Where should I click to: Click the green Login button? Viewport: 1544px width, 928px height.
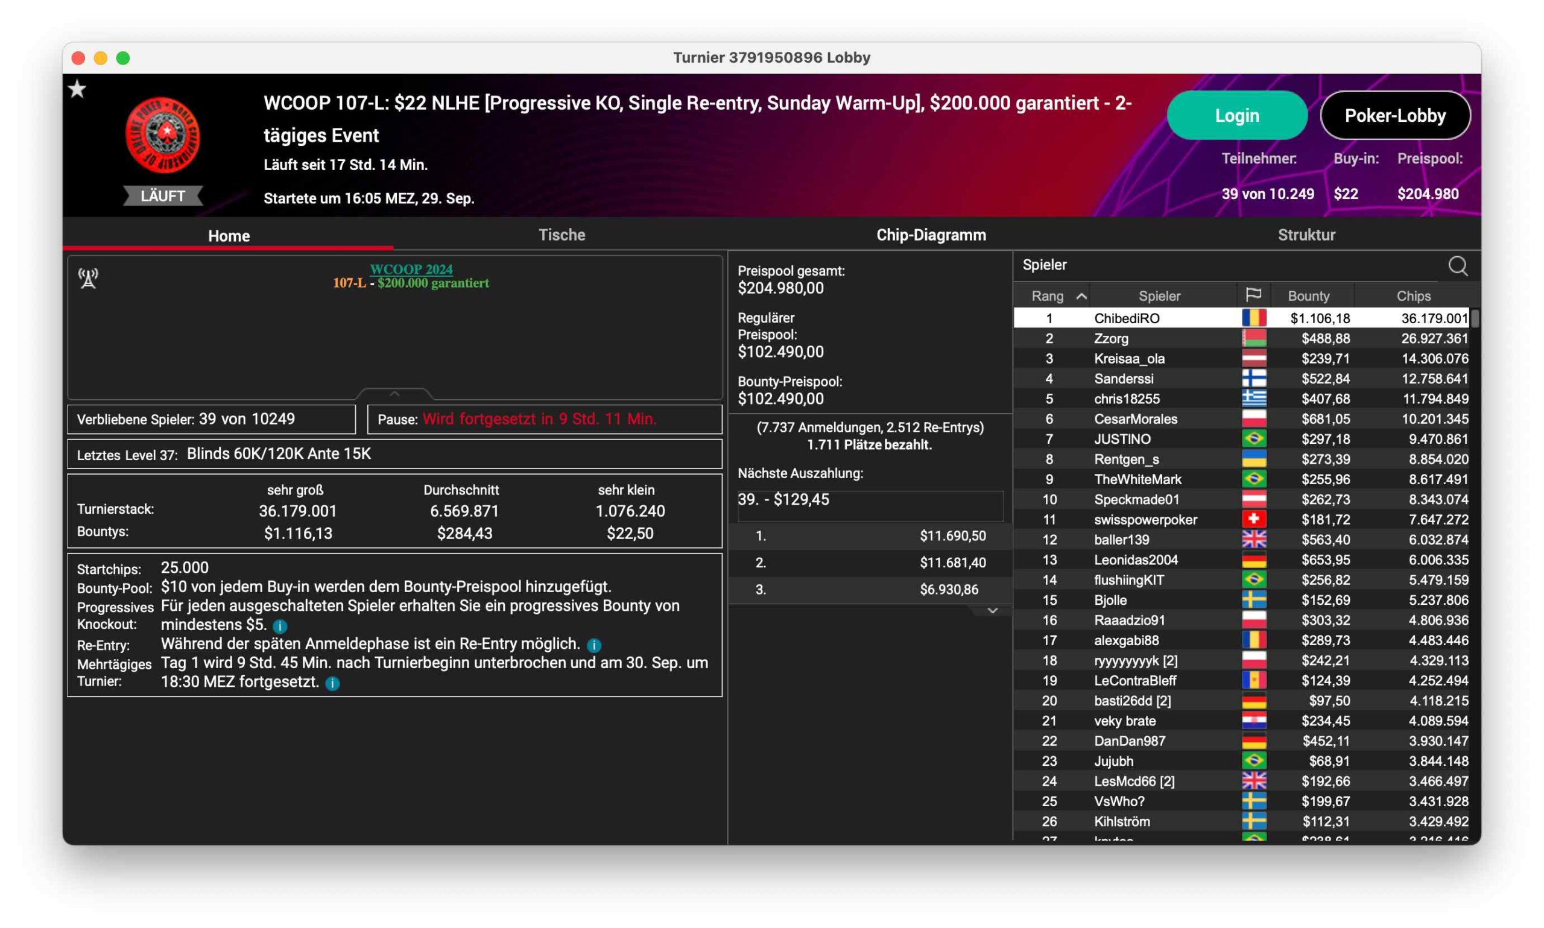(x=1236, y=115)
